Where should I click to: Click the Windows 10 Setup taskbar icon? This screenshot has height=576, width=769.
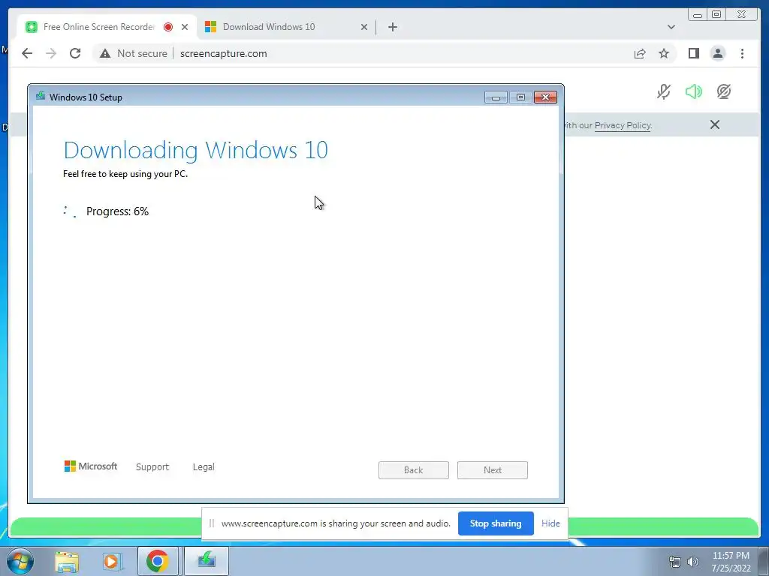point(207,561)
